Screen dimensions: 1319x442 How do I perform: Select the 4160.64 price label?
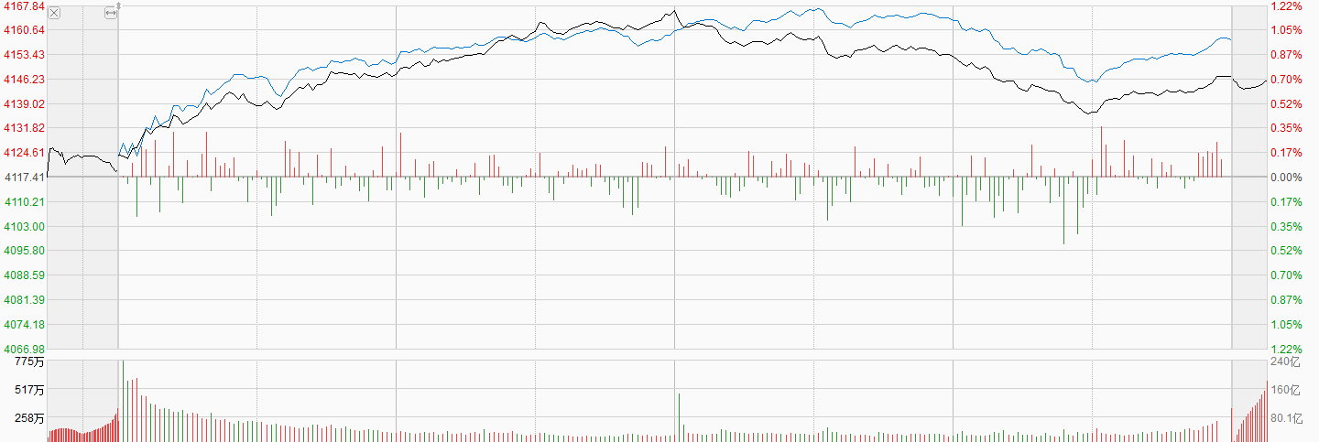23,30
